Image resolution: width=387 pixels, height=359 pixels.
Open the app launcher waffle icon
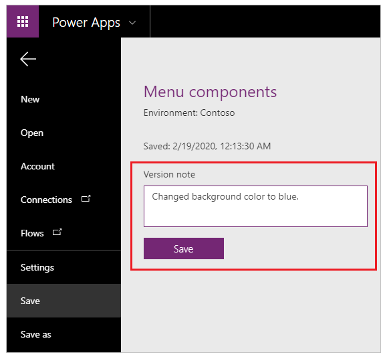(x=23, y=21)
